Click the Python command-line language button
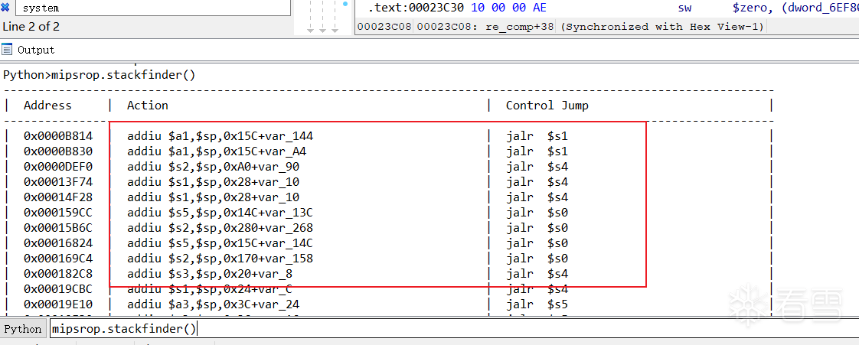859x345 pixels. pos(22,329)
